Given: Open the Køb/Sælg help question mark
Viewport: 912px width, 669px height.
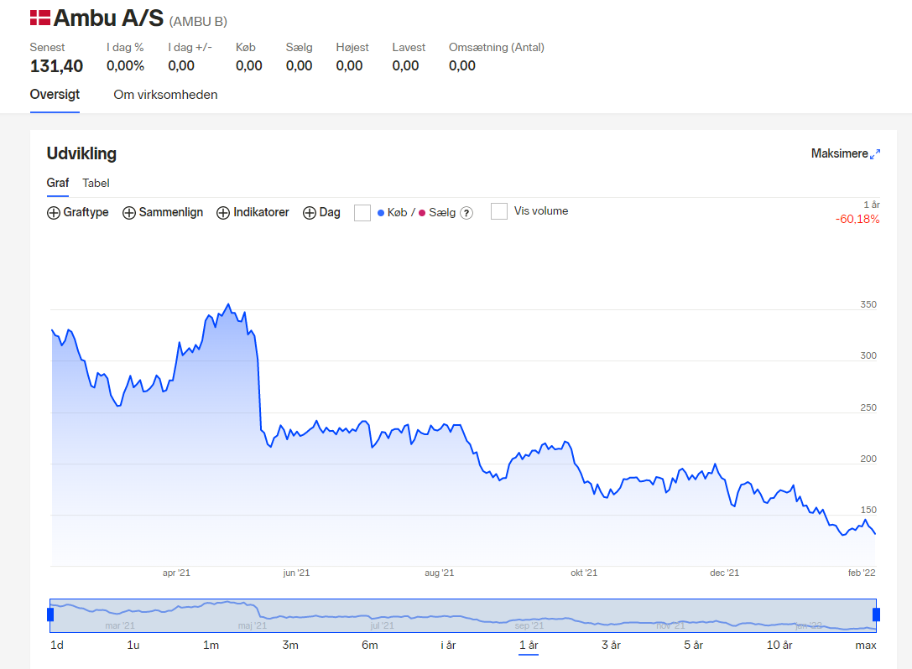Looking at the screenshot, I should (466, 213).
